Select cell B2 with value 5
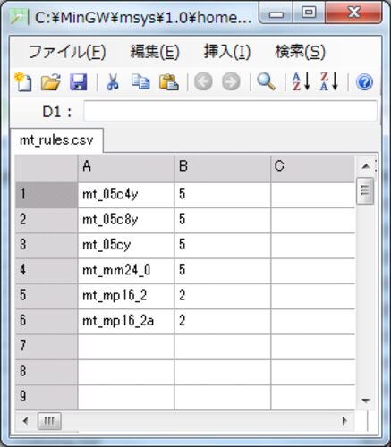Screen dimensions: 391x447 point(223,220)
